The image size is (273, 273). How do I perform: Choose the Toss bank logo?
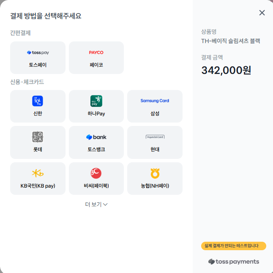coord(96,137)
